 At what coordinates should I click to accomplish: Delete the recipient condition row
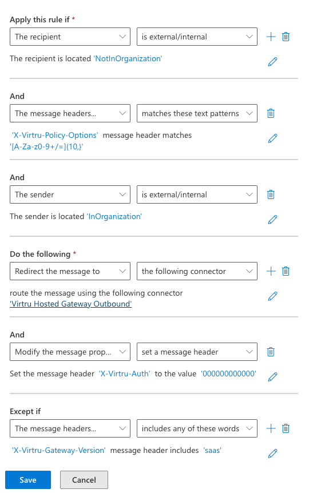[x=286, y=37]
